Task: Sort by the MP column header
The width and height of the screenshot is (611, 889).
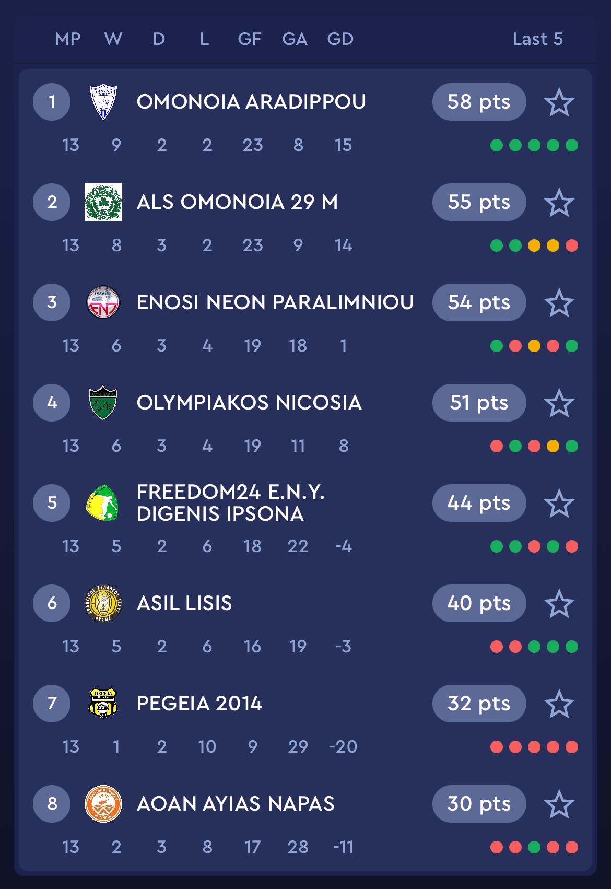Action: click(68, 39)
